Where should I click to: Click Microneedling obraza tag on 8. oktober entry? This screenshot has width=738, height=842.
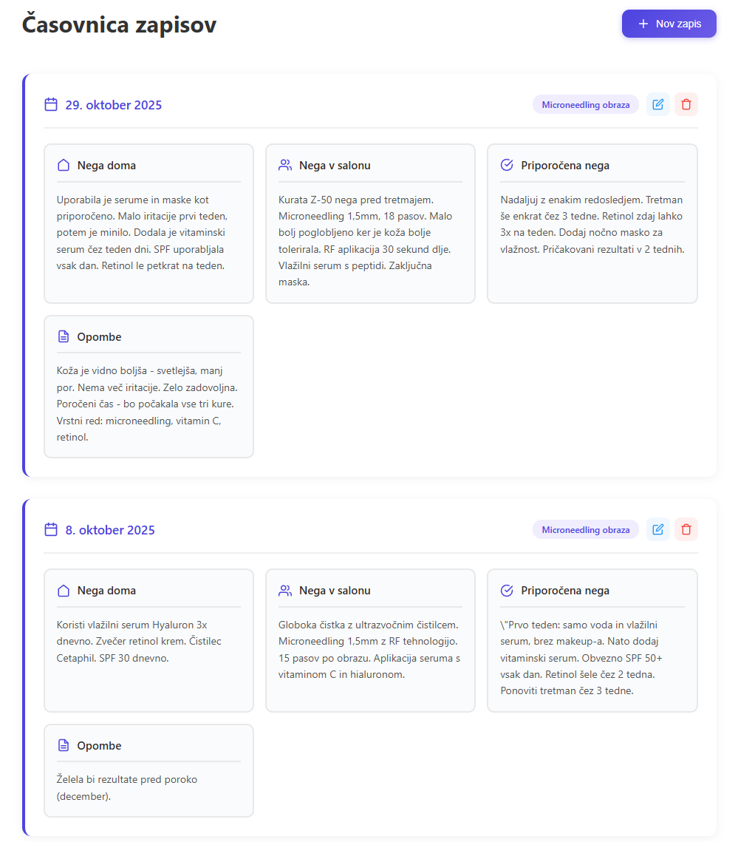pos(586,530)
